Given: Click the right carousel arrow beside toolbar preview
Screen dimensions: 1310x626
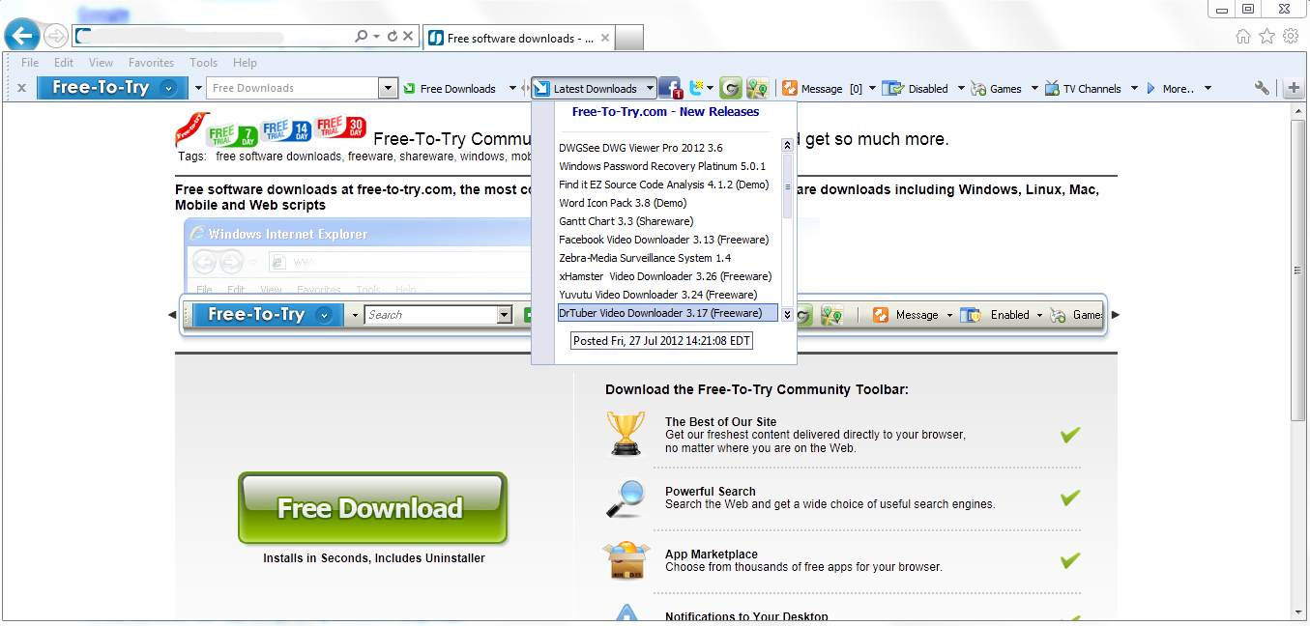Looking at the screenshot, I should click(1115, 315).
